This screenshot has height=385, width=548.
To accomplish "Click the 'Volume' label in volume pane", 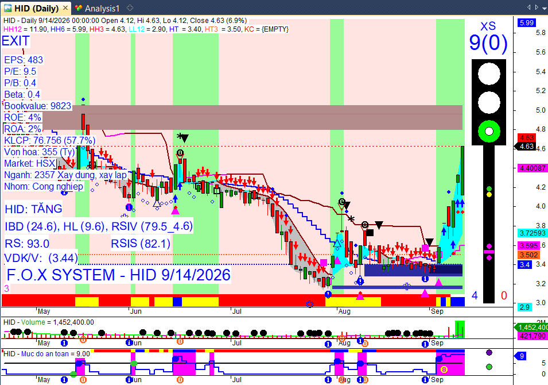I will click(x=33, y=322).
